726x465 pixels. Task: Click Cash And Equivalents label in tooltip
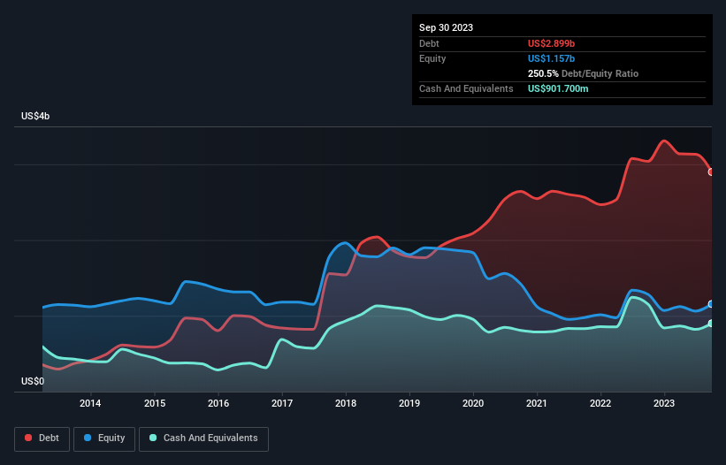[466, 88]
